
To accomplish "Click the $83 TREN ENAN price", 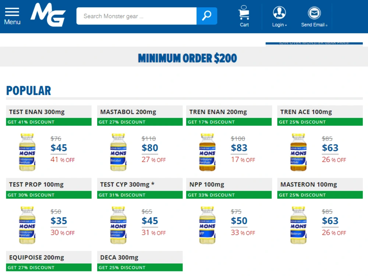I will coord(239,148).
